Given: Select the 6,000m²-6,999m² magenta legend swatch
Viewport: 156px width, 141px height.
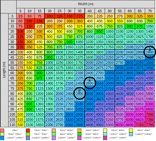Looking at the screenshot, I should 79,138.
